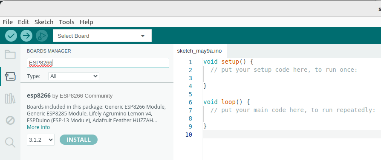Open the Search magnifier sidebar icon
381x160 pixels.
click(10, 142)
